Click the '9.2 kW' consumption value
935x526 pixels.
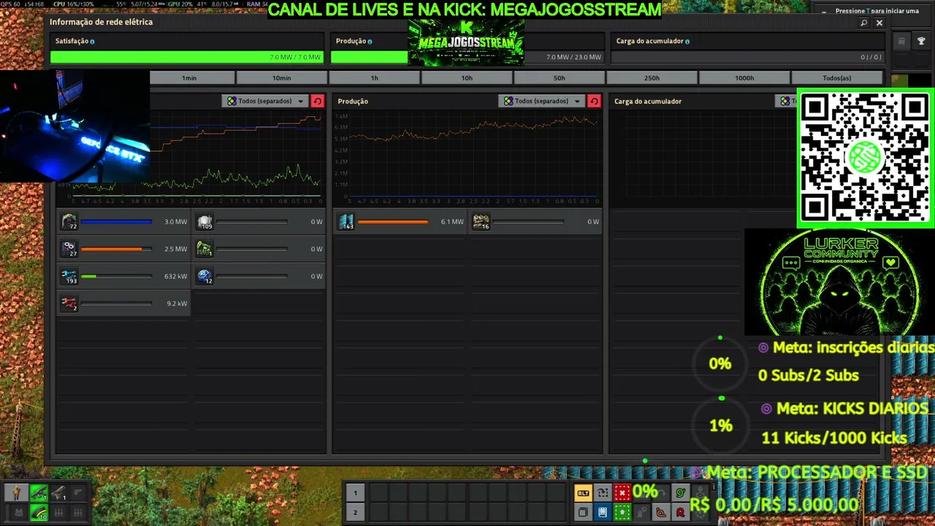tap(177, 303)
